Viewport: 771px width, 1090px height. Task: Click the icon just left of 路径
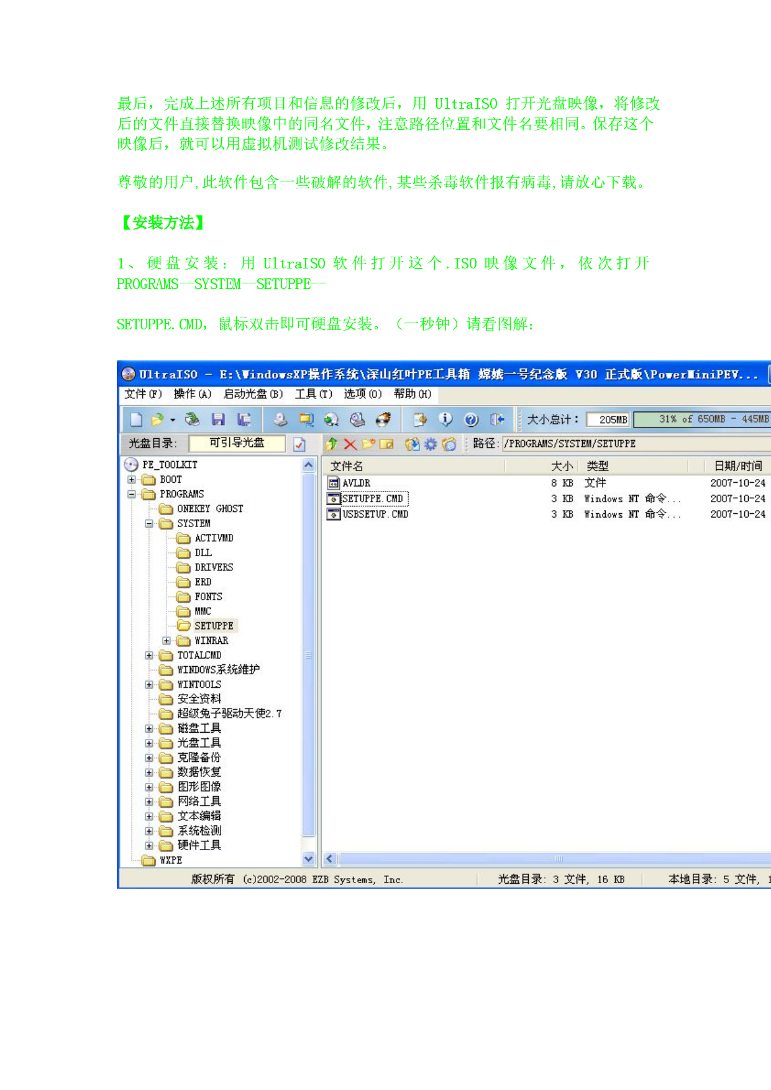[449, 444]
